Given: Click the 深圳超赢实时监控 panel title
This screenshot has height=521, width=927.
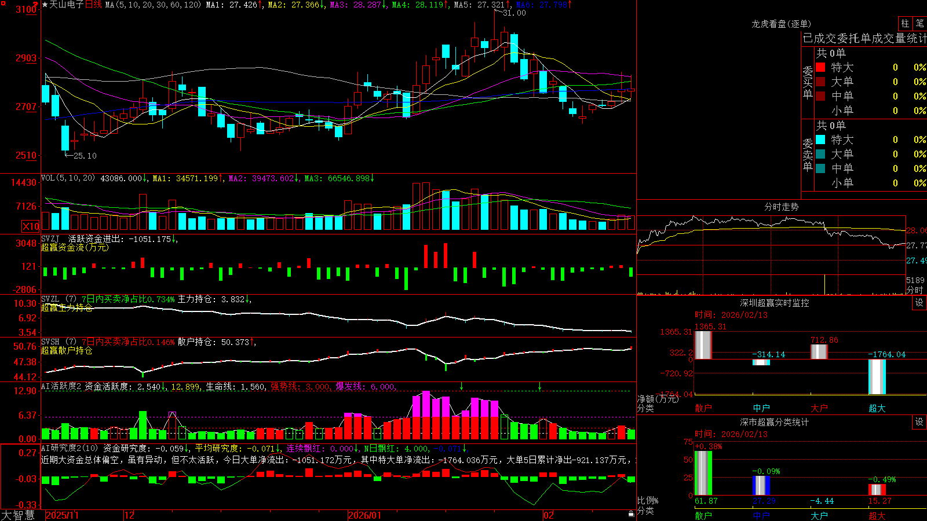Looking at the screenshot, I should click(775, 303).
